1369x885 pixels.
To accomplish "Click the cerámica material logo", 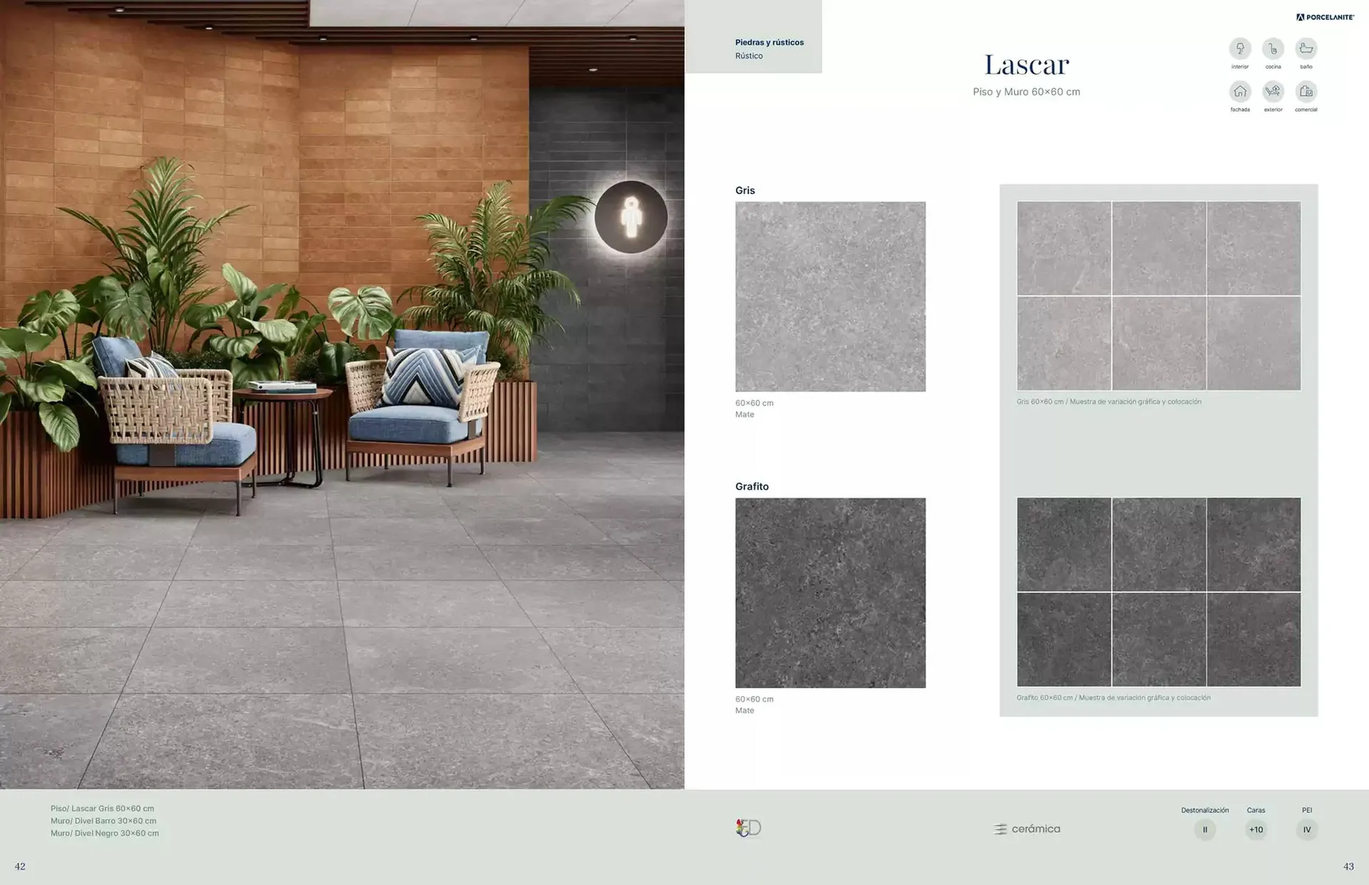I will click(1027, 829).
